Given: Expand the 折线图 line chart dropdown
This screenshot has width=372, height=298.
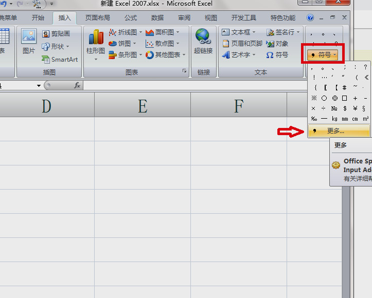Looking at the screenshot, I should click(140, 32).
